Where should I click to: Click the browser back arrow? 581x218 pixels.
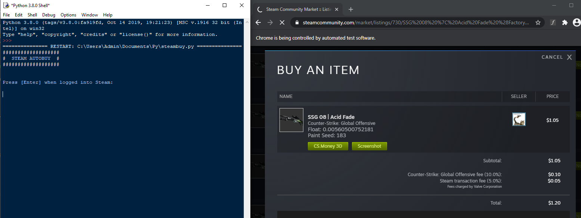click(x=258, y=22)
